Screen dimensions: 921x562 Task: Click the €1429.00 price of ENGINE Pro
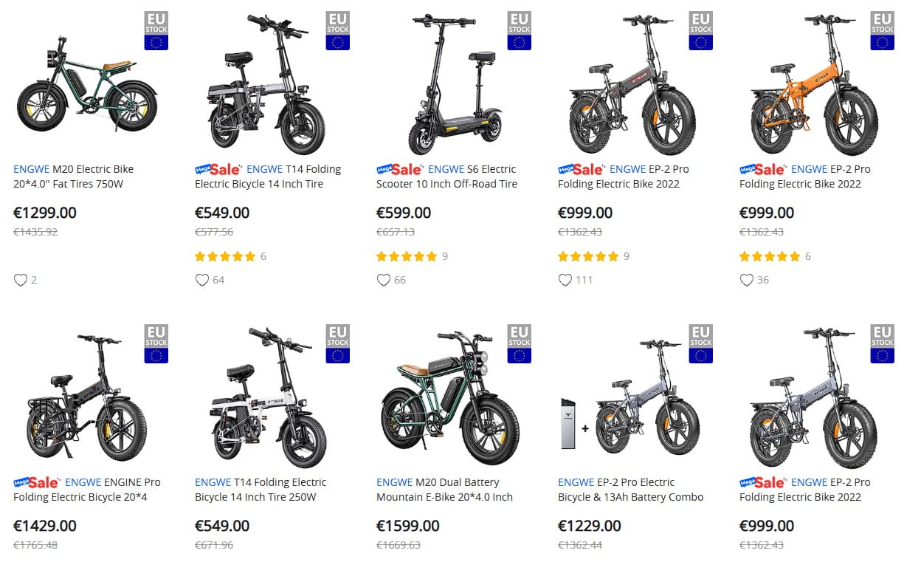click(45, 526)
